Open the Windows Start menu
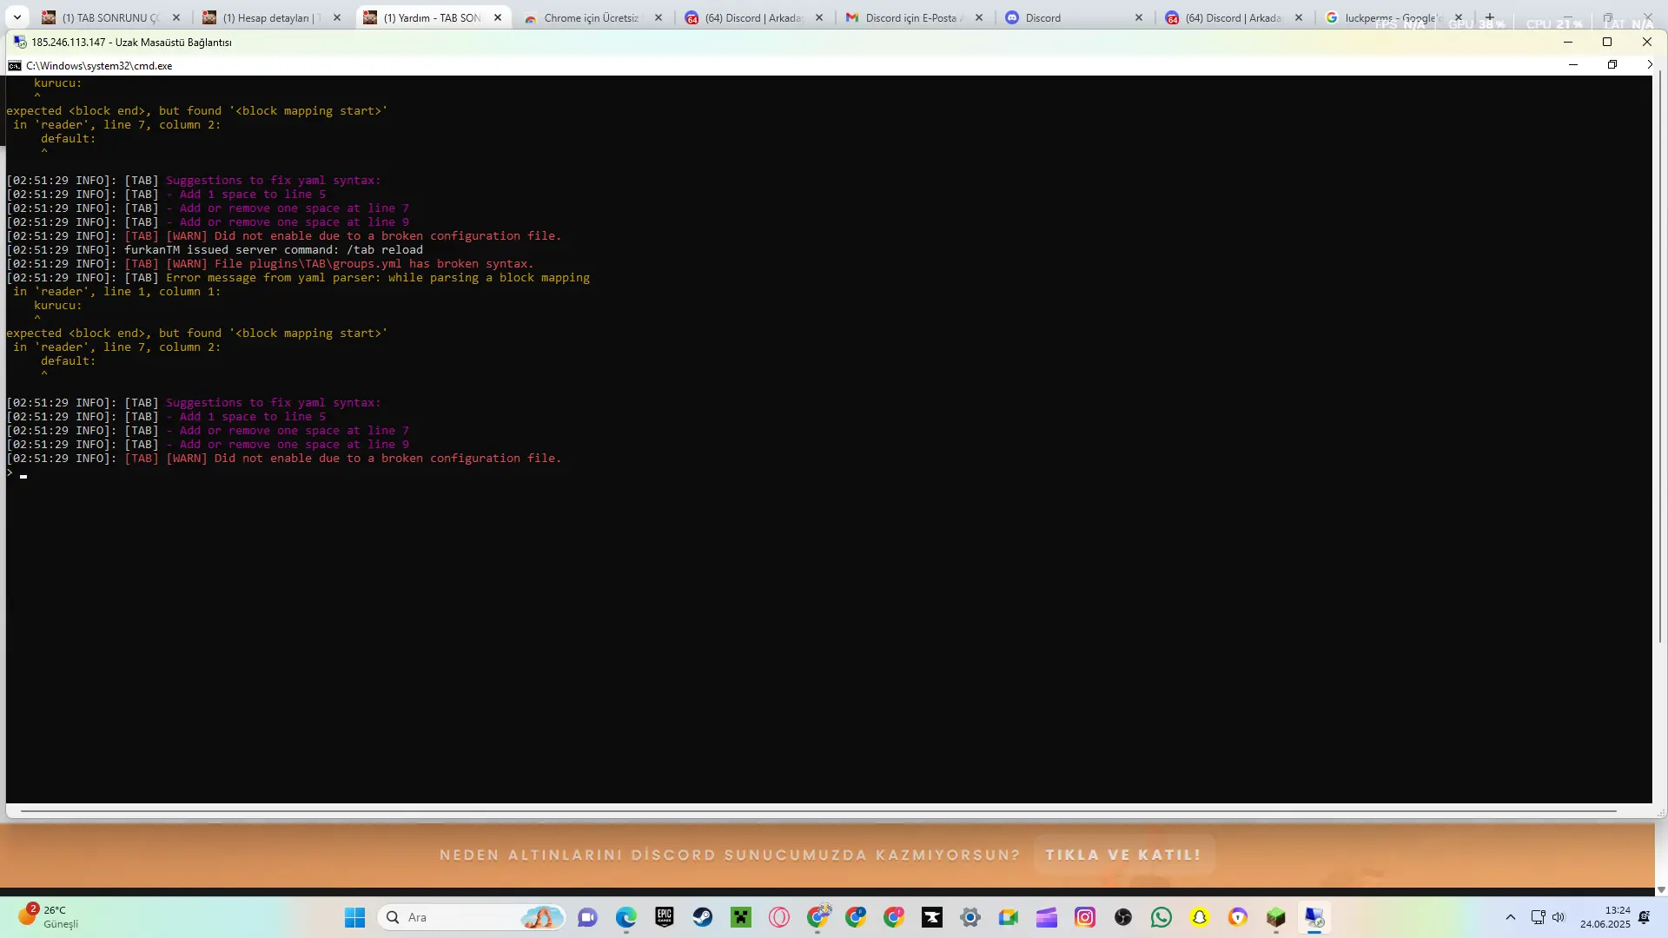 pyautogui.click(x=354, y=917)
